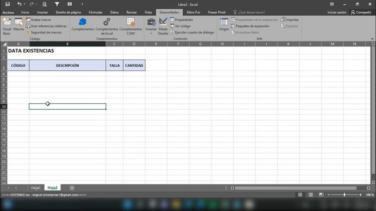Click zoom out minus button
376x211 pixels.
pos(328,195)
